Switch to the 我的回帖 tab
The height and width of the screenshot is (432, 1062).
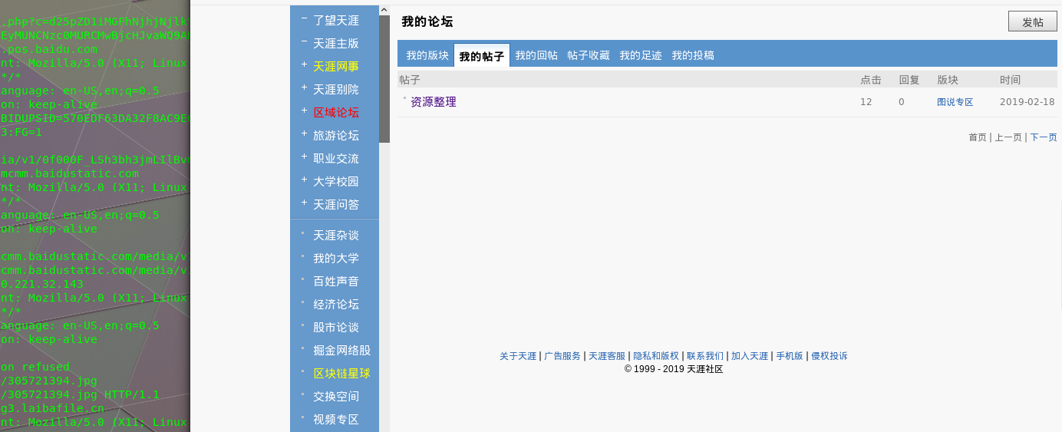click(x=536, y=55)
